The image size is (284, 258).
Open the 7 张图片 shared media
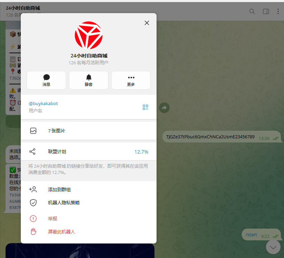(89, 131)
